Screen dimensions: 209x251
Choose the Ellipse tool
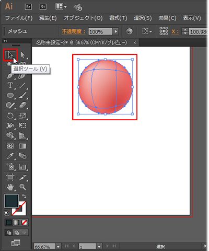[10, 95]
